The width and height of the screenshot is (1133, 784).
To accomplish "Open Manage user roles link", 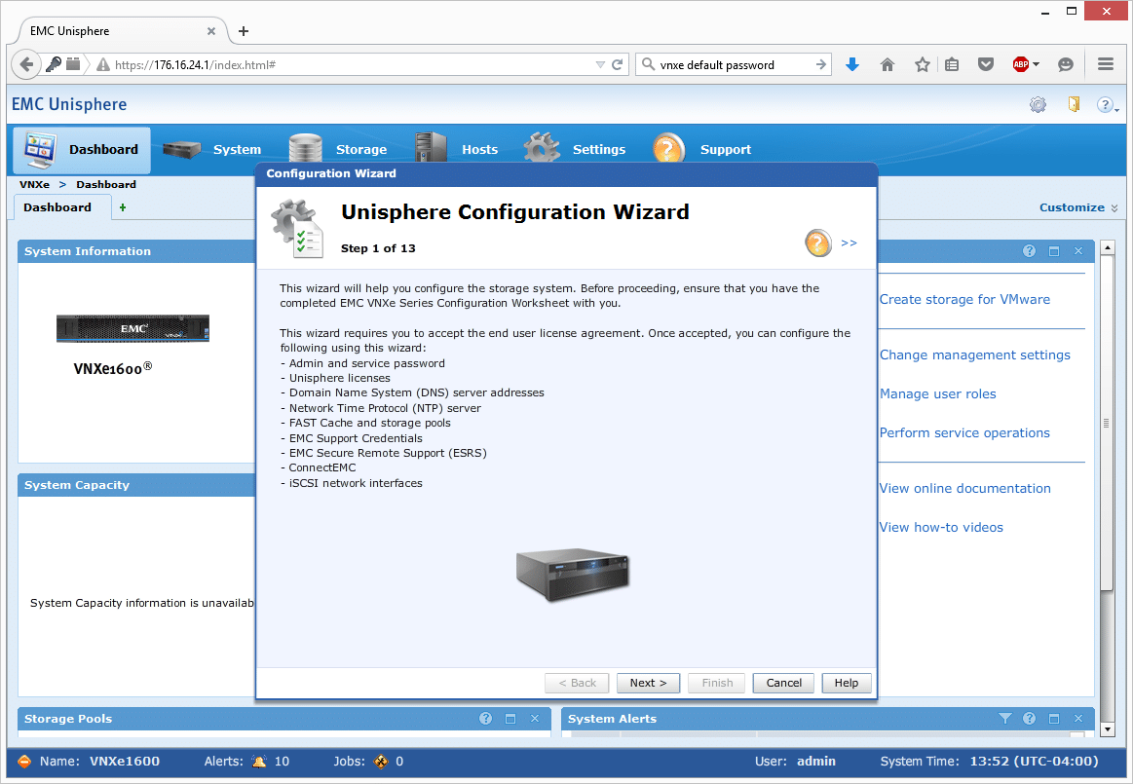I will click(938, 393).
